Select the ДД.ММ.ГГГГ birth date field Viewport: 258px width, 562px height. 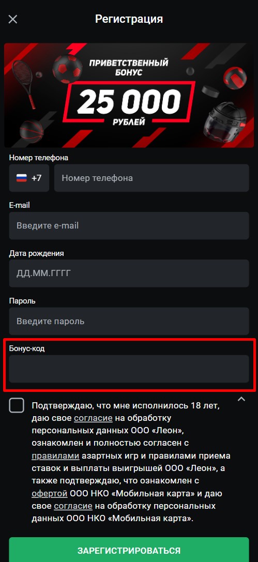(x=129, y=274)
